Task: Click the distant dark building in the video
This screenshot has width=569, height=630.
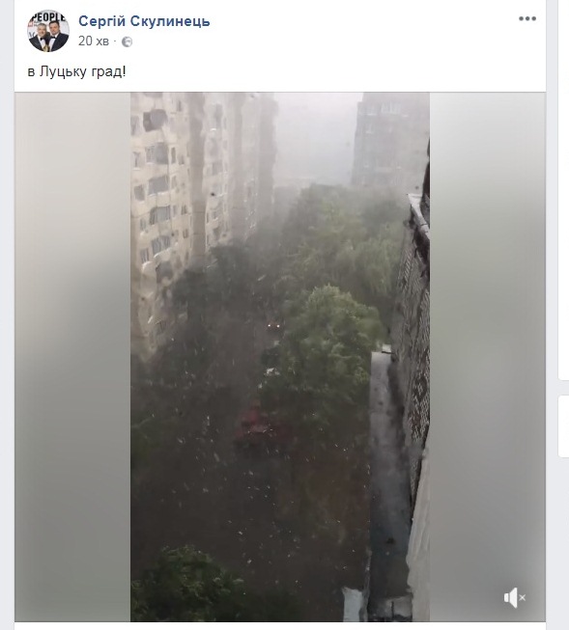Action: click(x=389, y=141)
